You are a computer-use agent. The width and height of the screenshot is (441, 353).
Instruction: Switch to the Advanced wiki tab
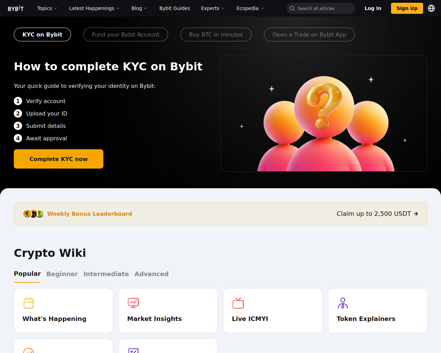(x=152, y=274)
